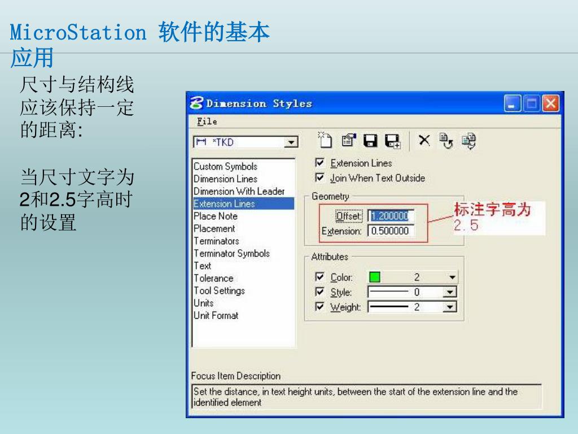Toggle Join When Text Outside checkbox
The image size is (578, 434).
click(x=319, y=178)
